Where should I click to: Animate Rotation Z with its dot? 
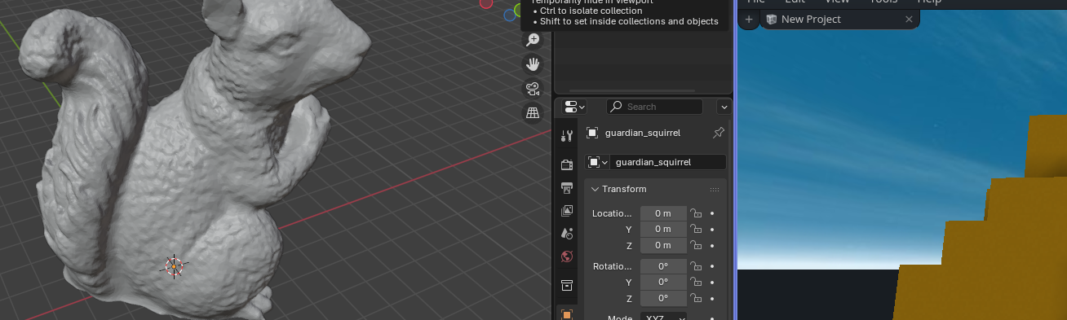[x=712, y=299]
